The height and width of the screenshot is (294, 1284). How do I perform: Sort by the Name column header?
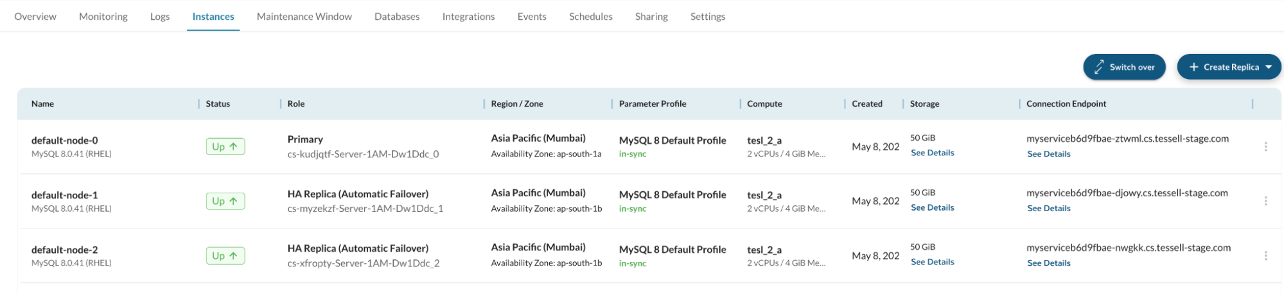pyautogui.click(x=42, y=103)
